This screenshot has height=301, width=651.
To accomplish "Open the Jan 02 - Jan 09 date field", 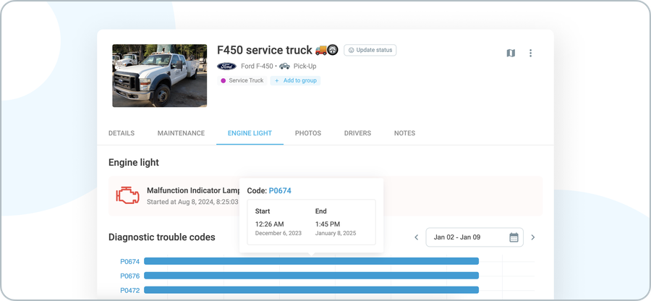I will tap(474, 237).
